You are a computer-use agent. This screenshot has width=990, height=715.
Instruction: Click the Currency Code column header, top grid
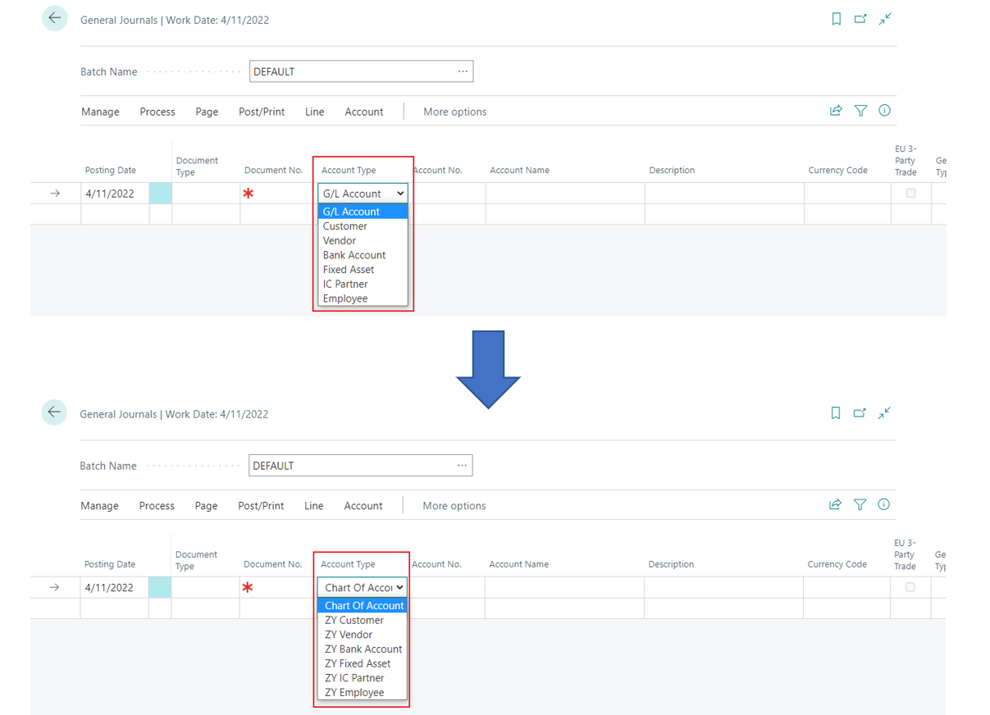click(x=837, y=170)
